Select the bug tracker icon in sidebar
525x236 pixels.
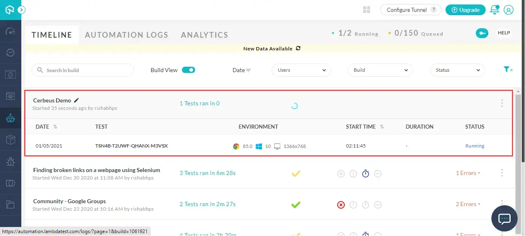tap(11, 161)
